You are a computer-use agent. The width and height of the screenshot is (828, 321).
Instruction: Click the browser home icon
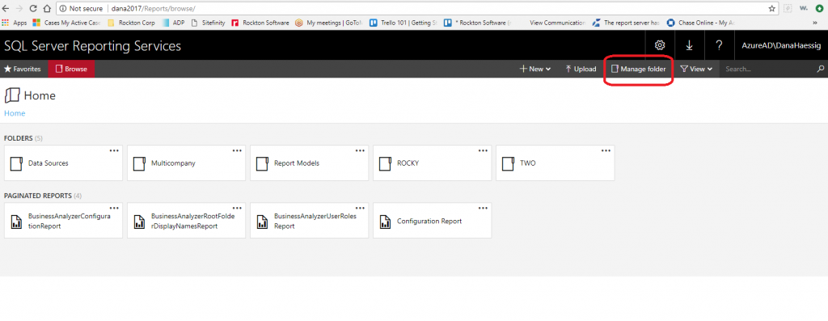click(x=46, y=8)
